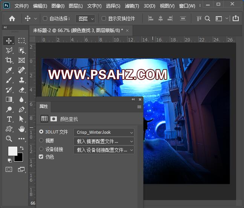244x208 pixels.
Task: Align left edges icon
Action: coord(151,19)
